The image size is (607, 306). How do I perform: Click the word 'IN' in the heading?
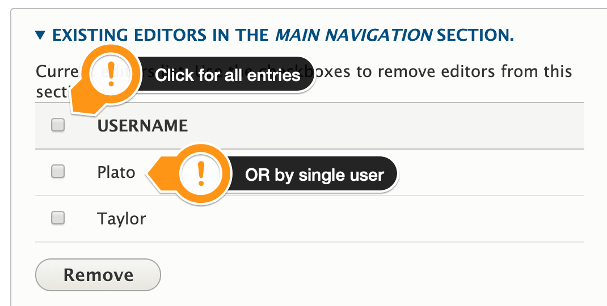click(222, 36)
